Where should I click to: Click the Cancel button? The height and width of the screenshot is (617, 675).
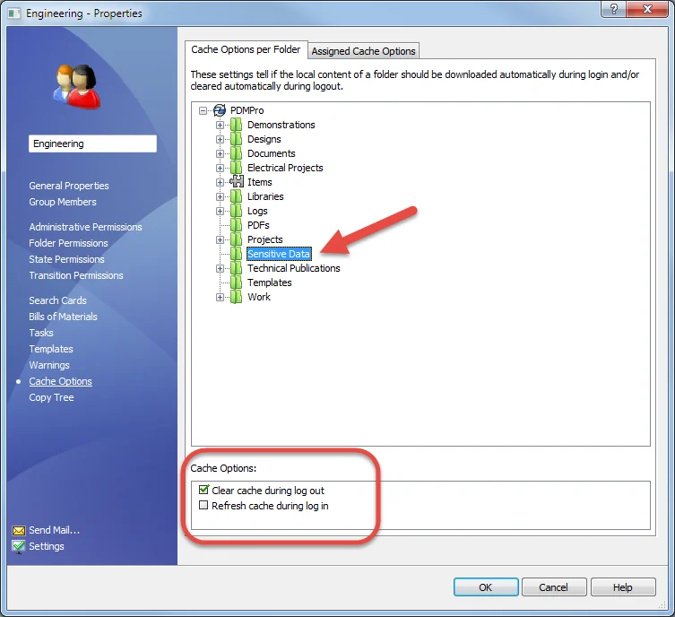(554, 587)
